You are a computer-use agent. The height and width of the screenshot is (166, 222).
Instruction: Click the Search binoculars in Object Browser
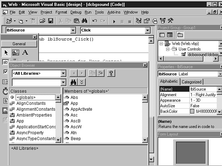pos(73,82)
